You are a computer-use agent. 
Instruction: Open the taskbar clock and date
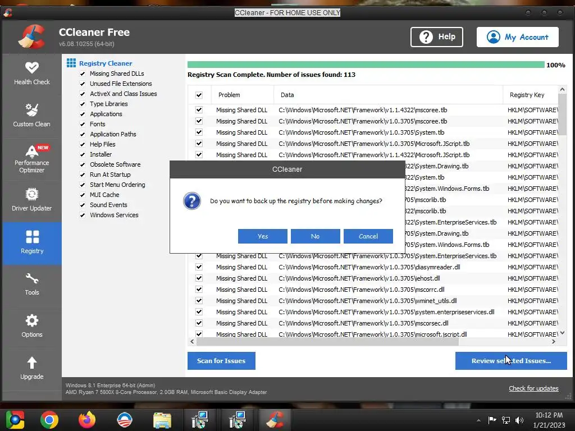click(549, 420)
